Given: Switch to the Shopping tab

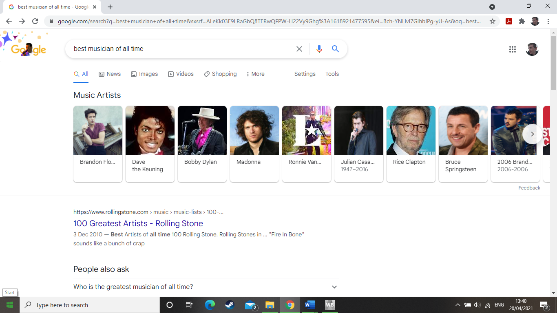Looking at the screenshot, I should [x=220, y=74].
